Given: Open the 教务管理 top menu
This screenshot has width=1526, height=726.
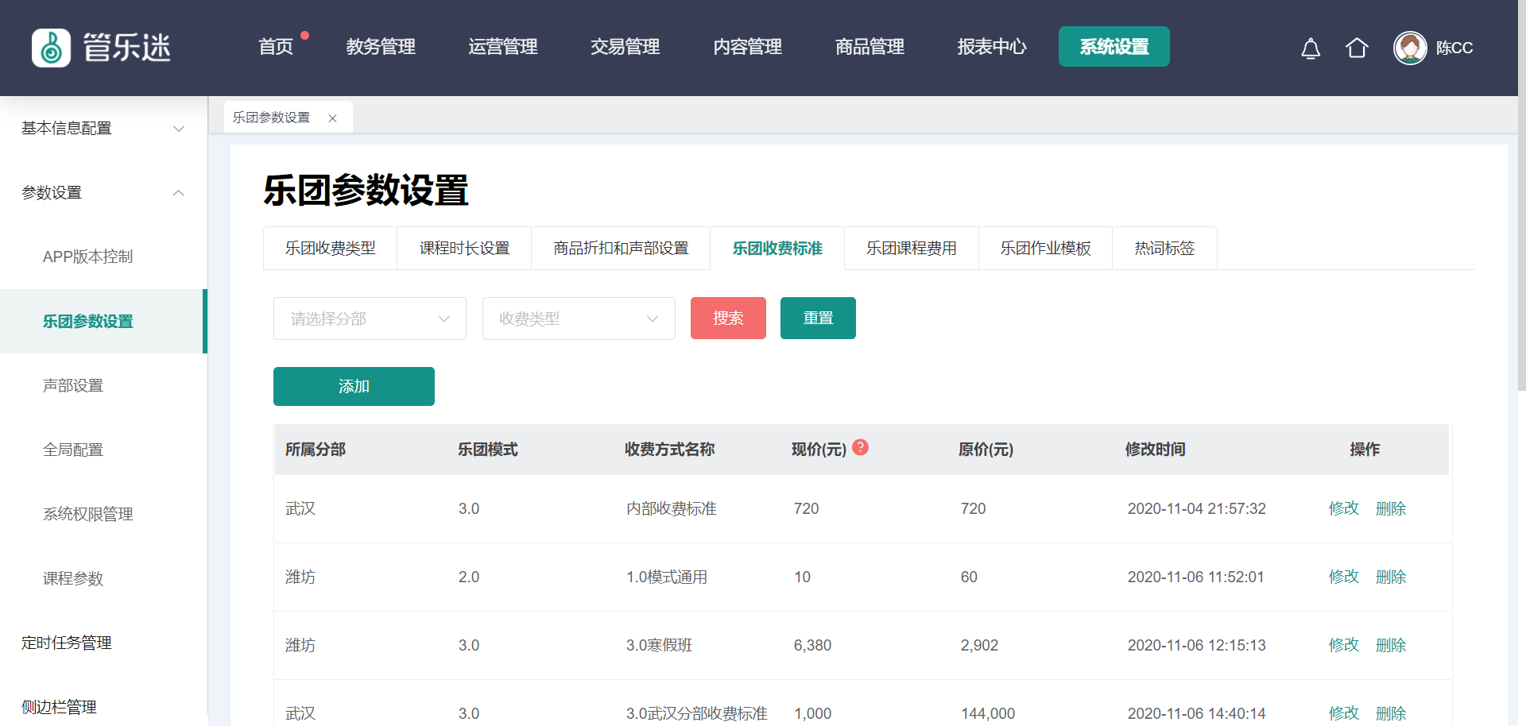Looking at the screenshot, I should (x=381, y=47).
